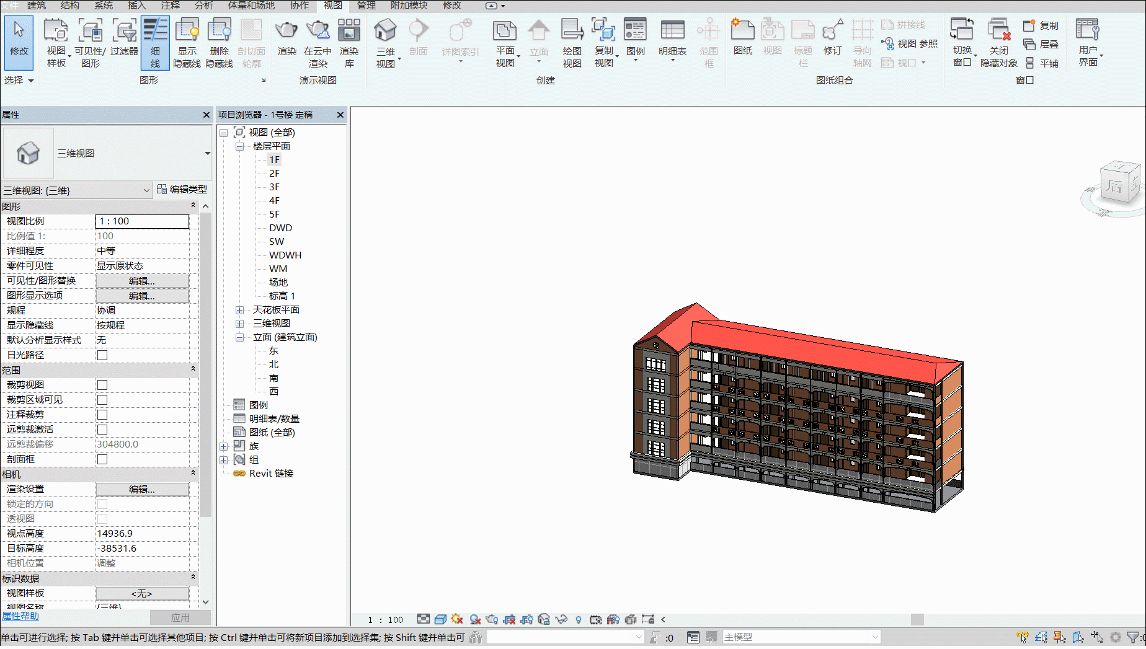Click the 三维视图 3D view icon
The image size is (1146, 649).
[x=385, y=43]
